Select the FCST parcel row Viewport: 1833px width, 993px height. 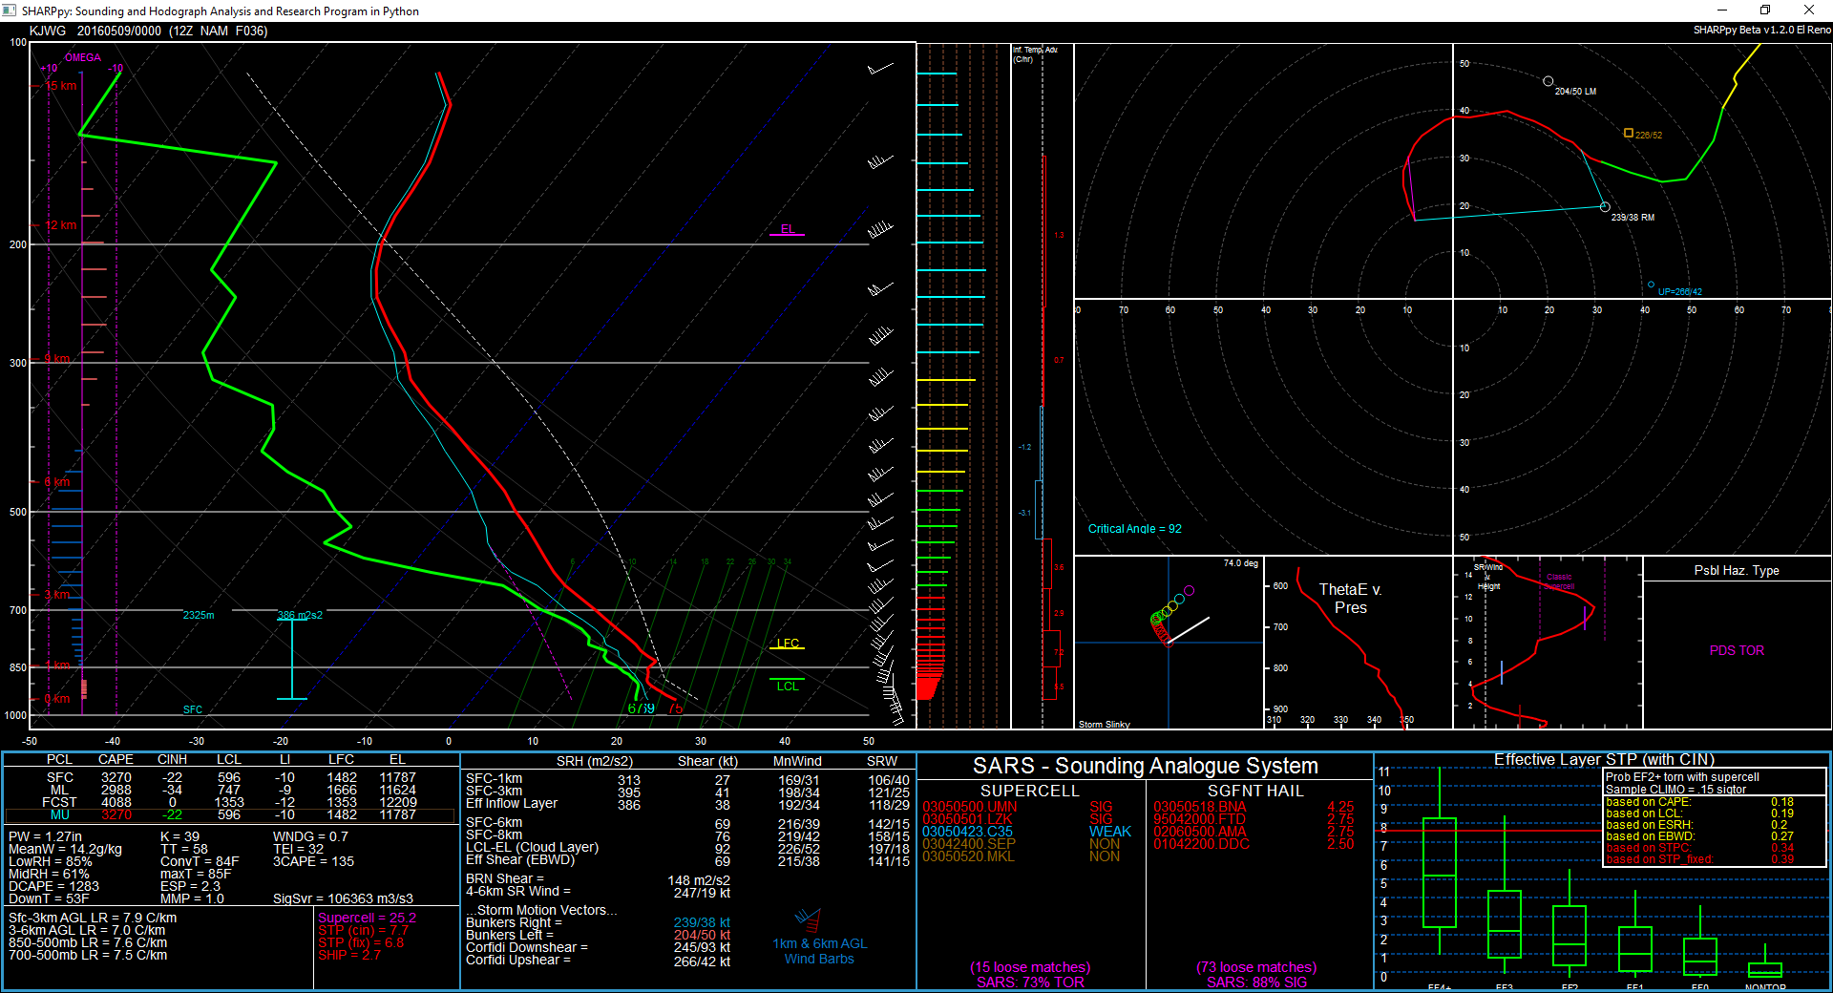pyautogui.click(x=229, y=802)
